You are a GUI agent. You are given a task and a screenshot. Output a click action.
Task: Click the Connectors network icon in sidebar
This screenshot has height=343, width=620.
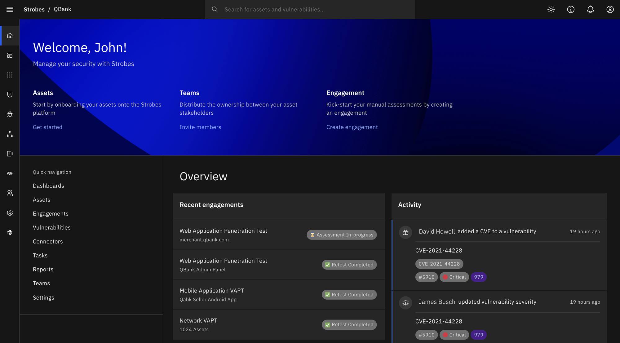pos(10,134)
